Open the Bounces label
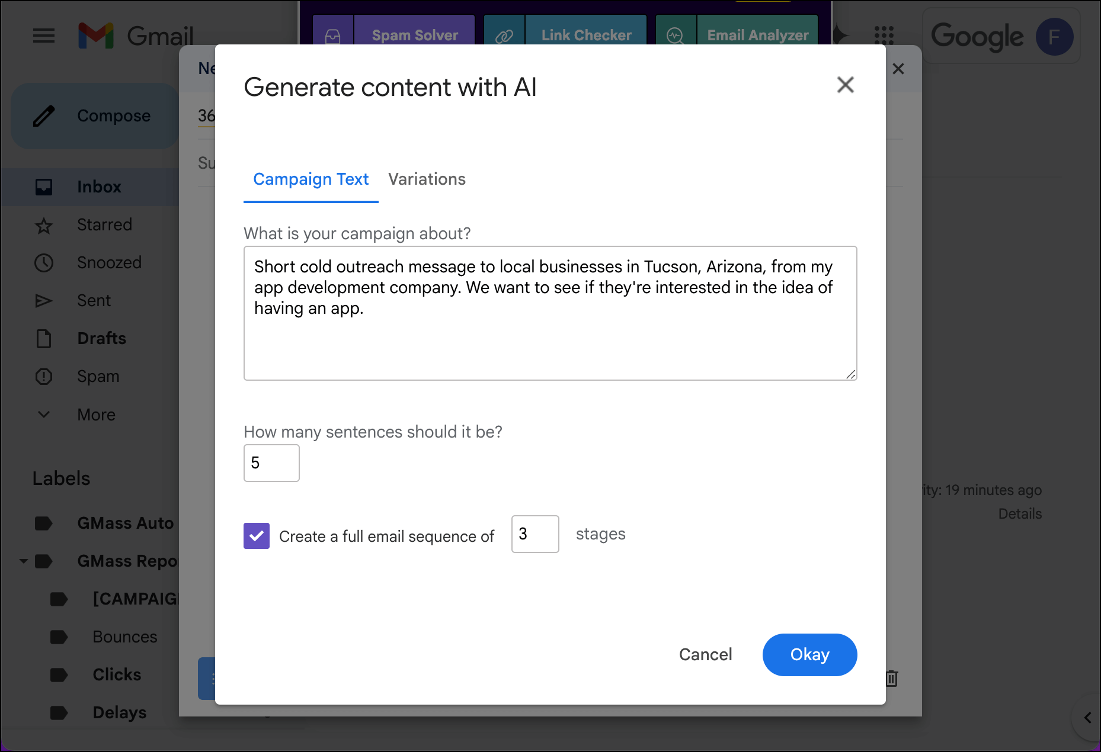1101x752 pixels. click(x=124, y=637)
